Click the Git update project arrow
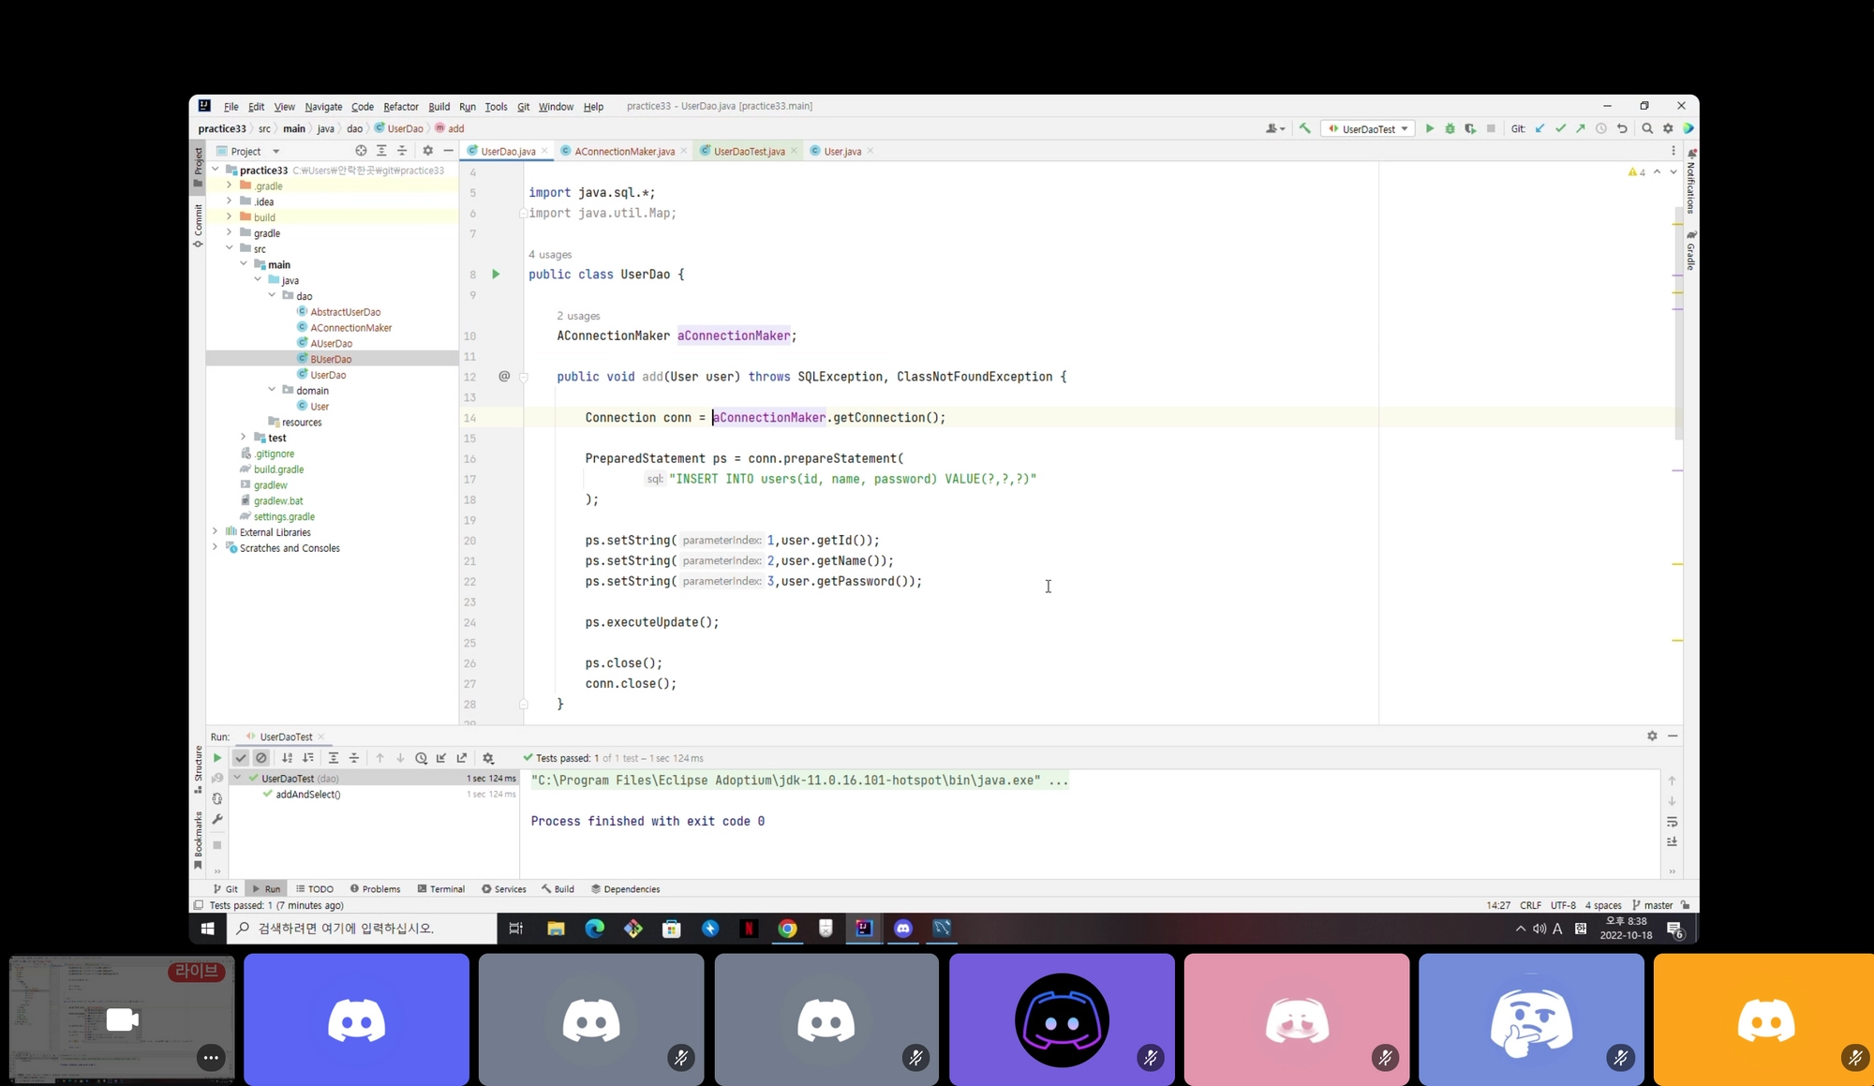The height and width of the screenshot is (1086, 1874). click(x=1539, y=128)
